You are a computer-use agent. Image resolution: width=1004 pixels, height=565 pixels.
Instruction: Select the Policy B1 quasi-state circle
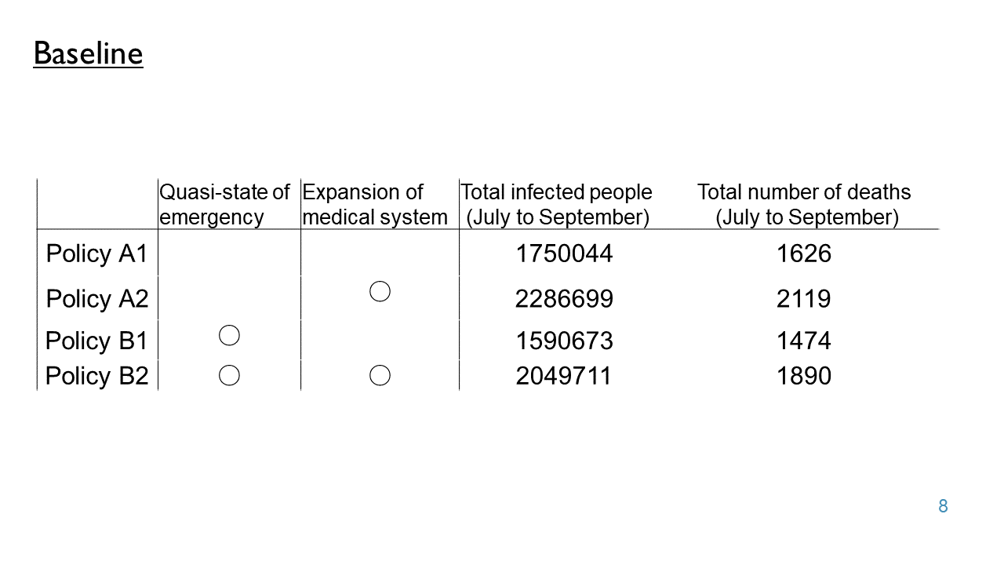click(x=229, y=336)
